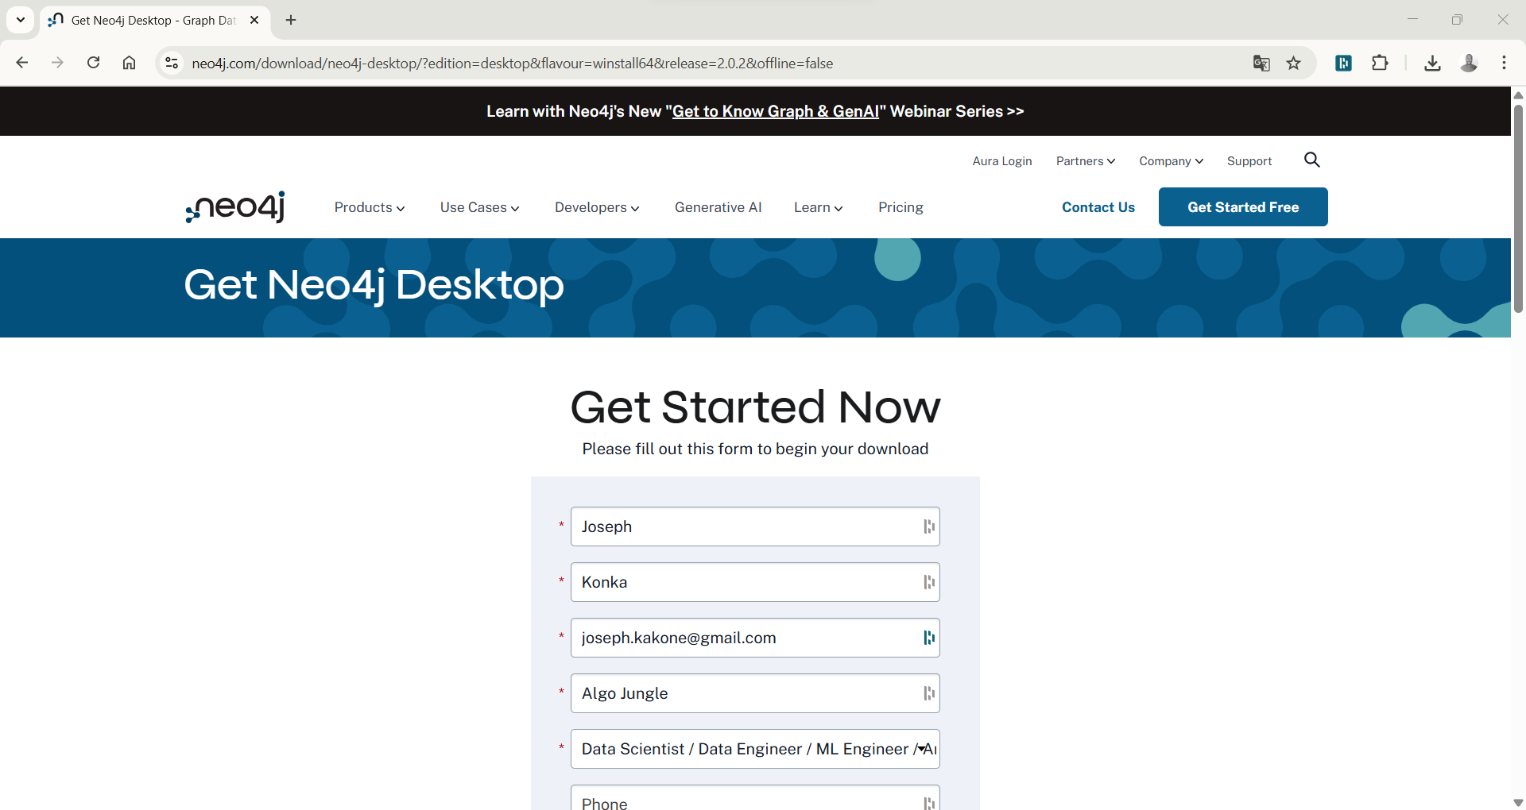
Task: Reload the current page
Action: point(93,63)
